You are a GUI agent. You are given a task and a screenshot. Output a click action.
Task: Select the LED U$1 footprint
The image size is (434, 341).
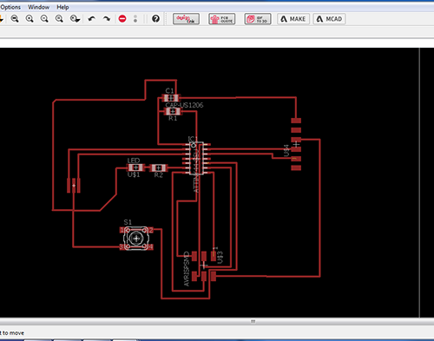click(x=135, y=167)
